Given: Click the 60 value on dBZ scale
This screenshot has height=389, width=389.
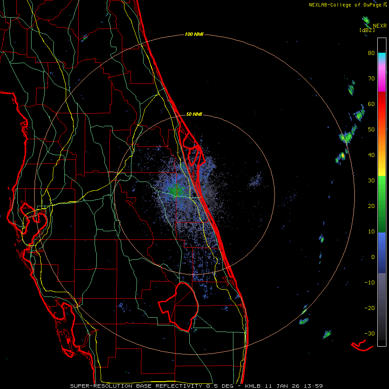Looking at the screenshot, I should pos(371,104).
